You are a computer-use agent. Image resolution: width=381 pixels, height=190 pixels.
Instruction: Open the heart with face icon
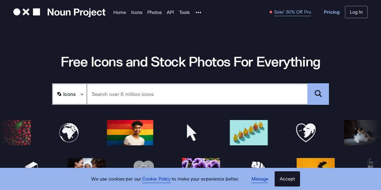306,132
